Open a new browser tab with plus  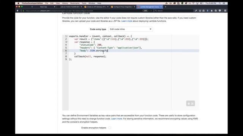click(x=166, y=7)
